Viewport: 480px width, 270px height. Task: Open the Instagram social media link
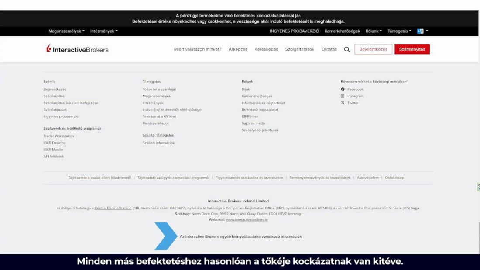pyautogui.click(x=355, y=96)
